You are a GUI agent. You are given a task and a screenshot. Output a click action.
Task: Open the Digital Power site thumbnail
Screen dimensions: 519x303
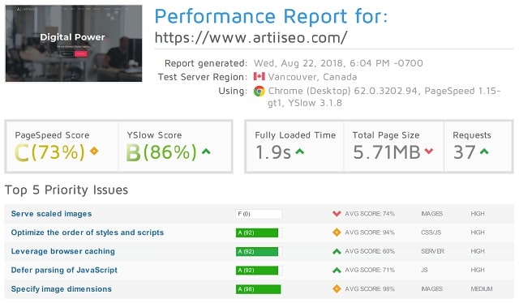click(x=74, y=43)
